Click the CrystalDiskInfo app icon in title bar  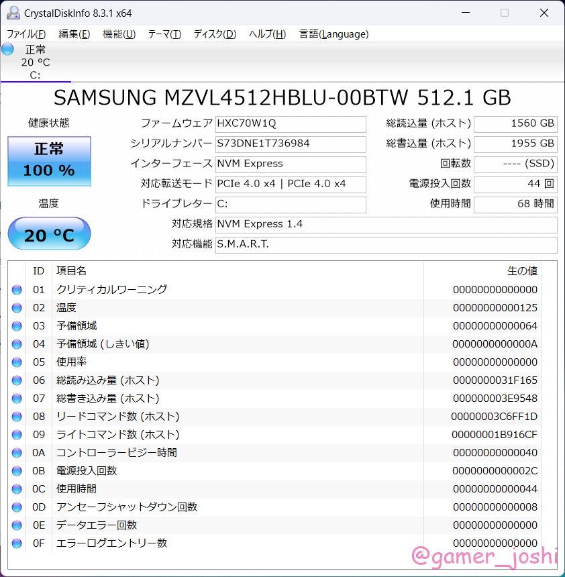click(x=13, y=13)
